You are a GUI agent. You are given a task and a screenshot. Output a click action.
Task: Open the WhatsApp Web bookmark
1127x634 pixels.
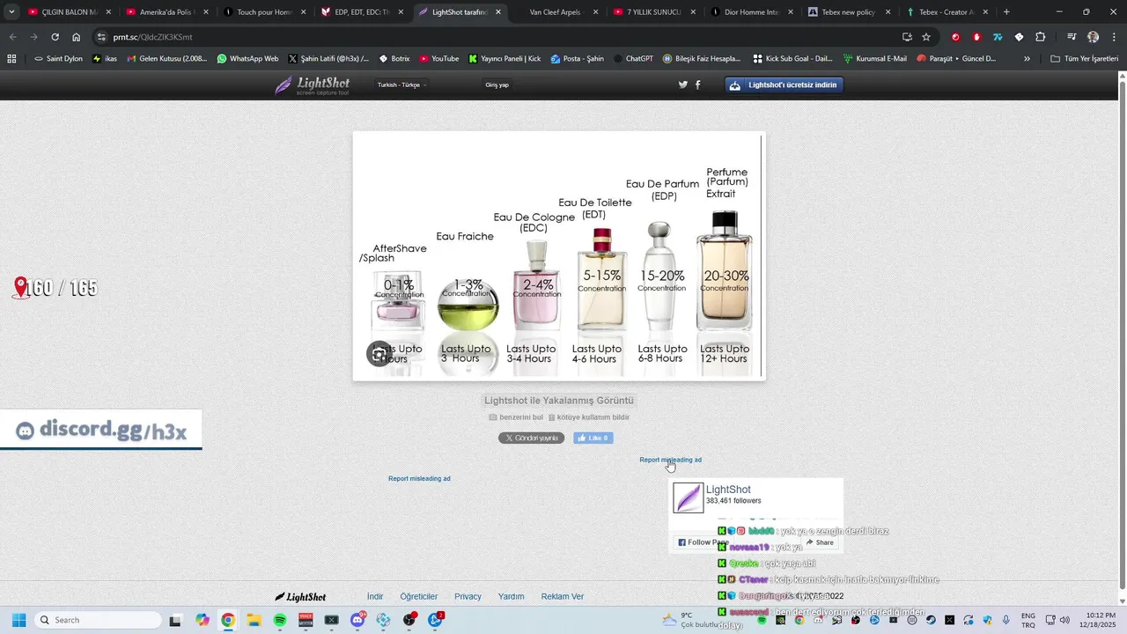(247, 58)
